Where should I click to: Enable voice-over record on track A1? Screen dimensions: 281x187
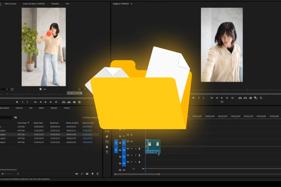click(x=139, y=149)
